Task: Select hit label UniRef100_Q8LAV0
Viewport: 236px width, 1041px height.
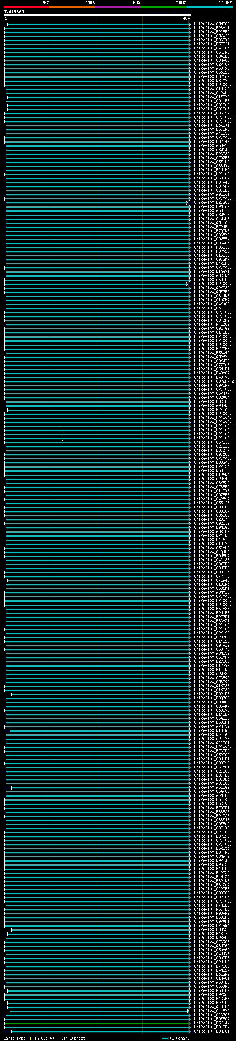Action: 211,81
